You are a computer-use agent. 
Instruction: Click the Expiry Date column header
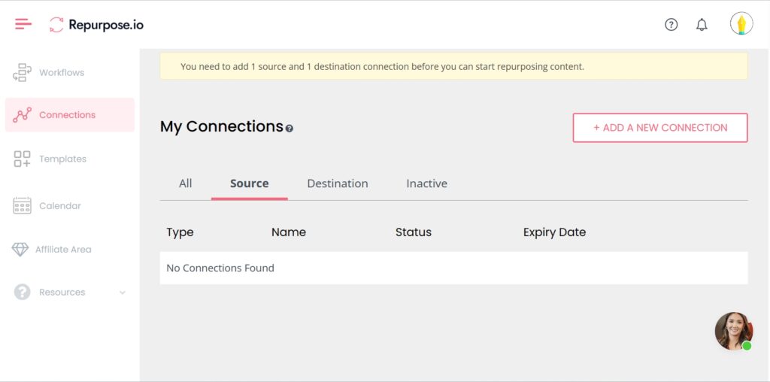pos(554,232)
